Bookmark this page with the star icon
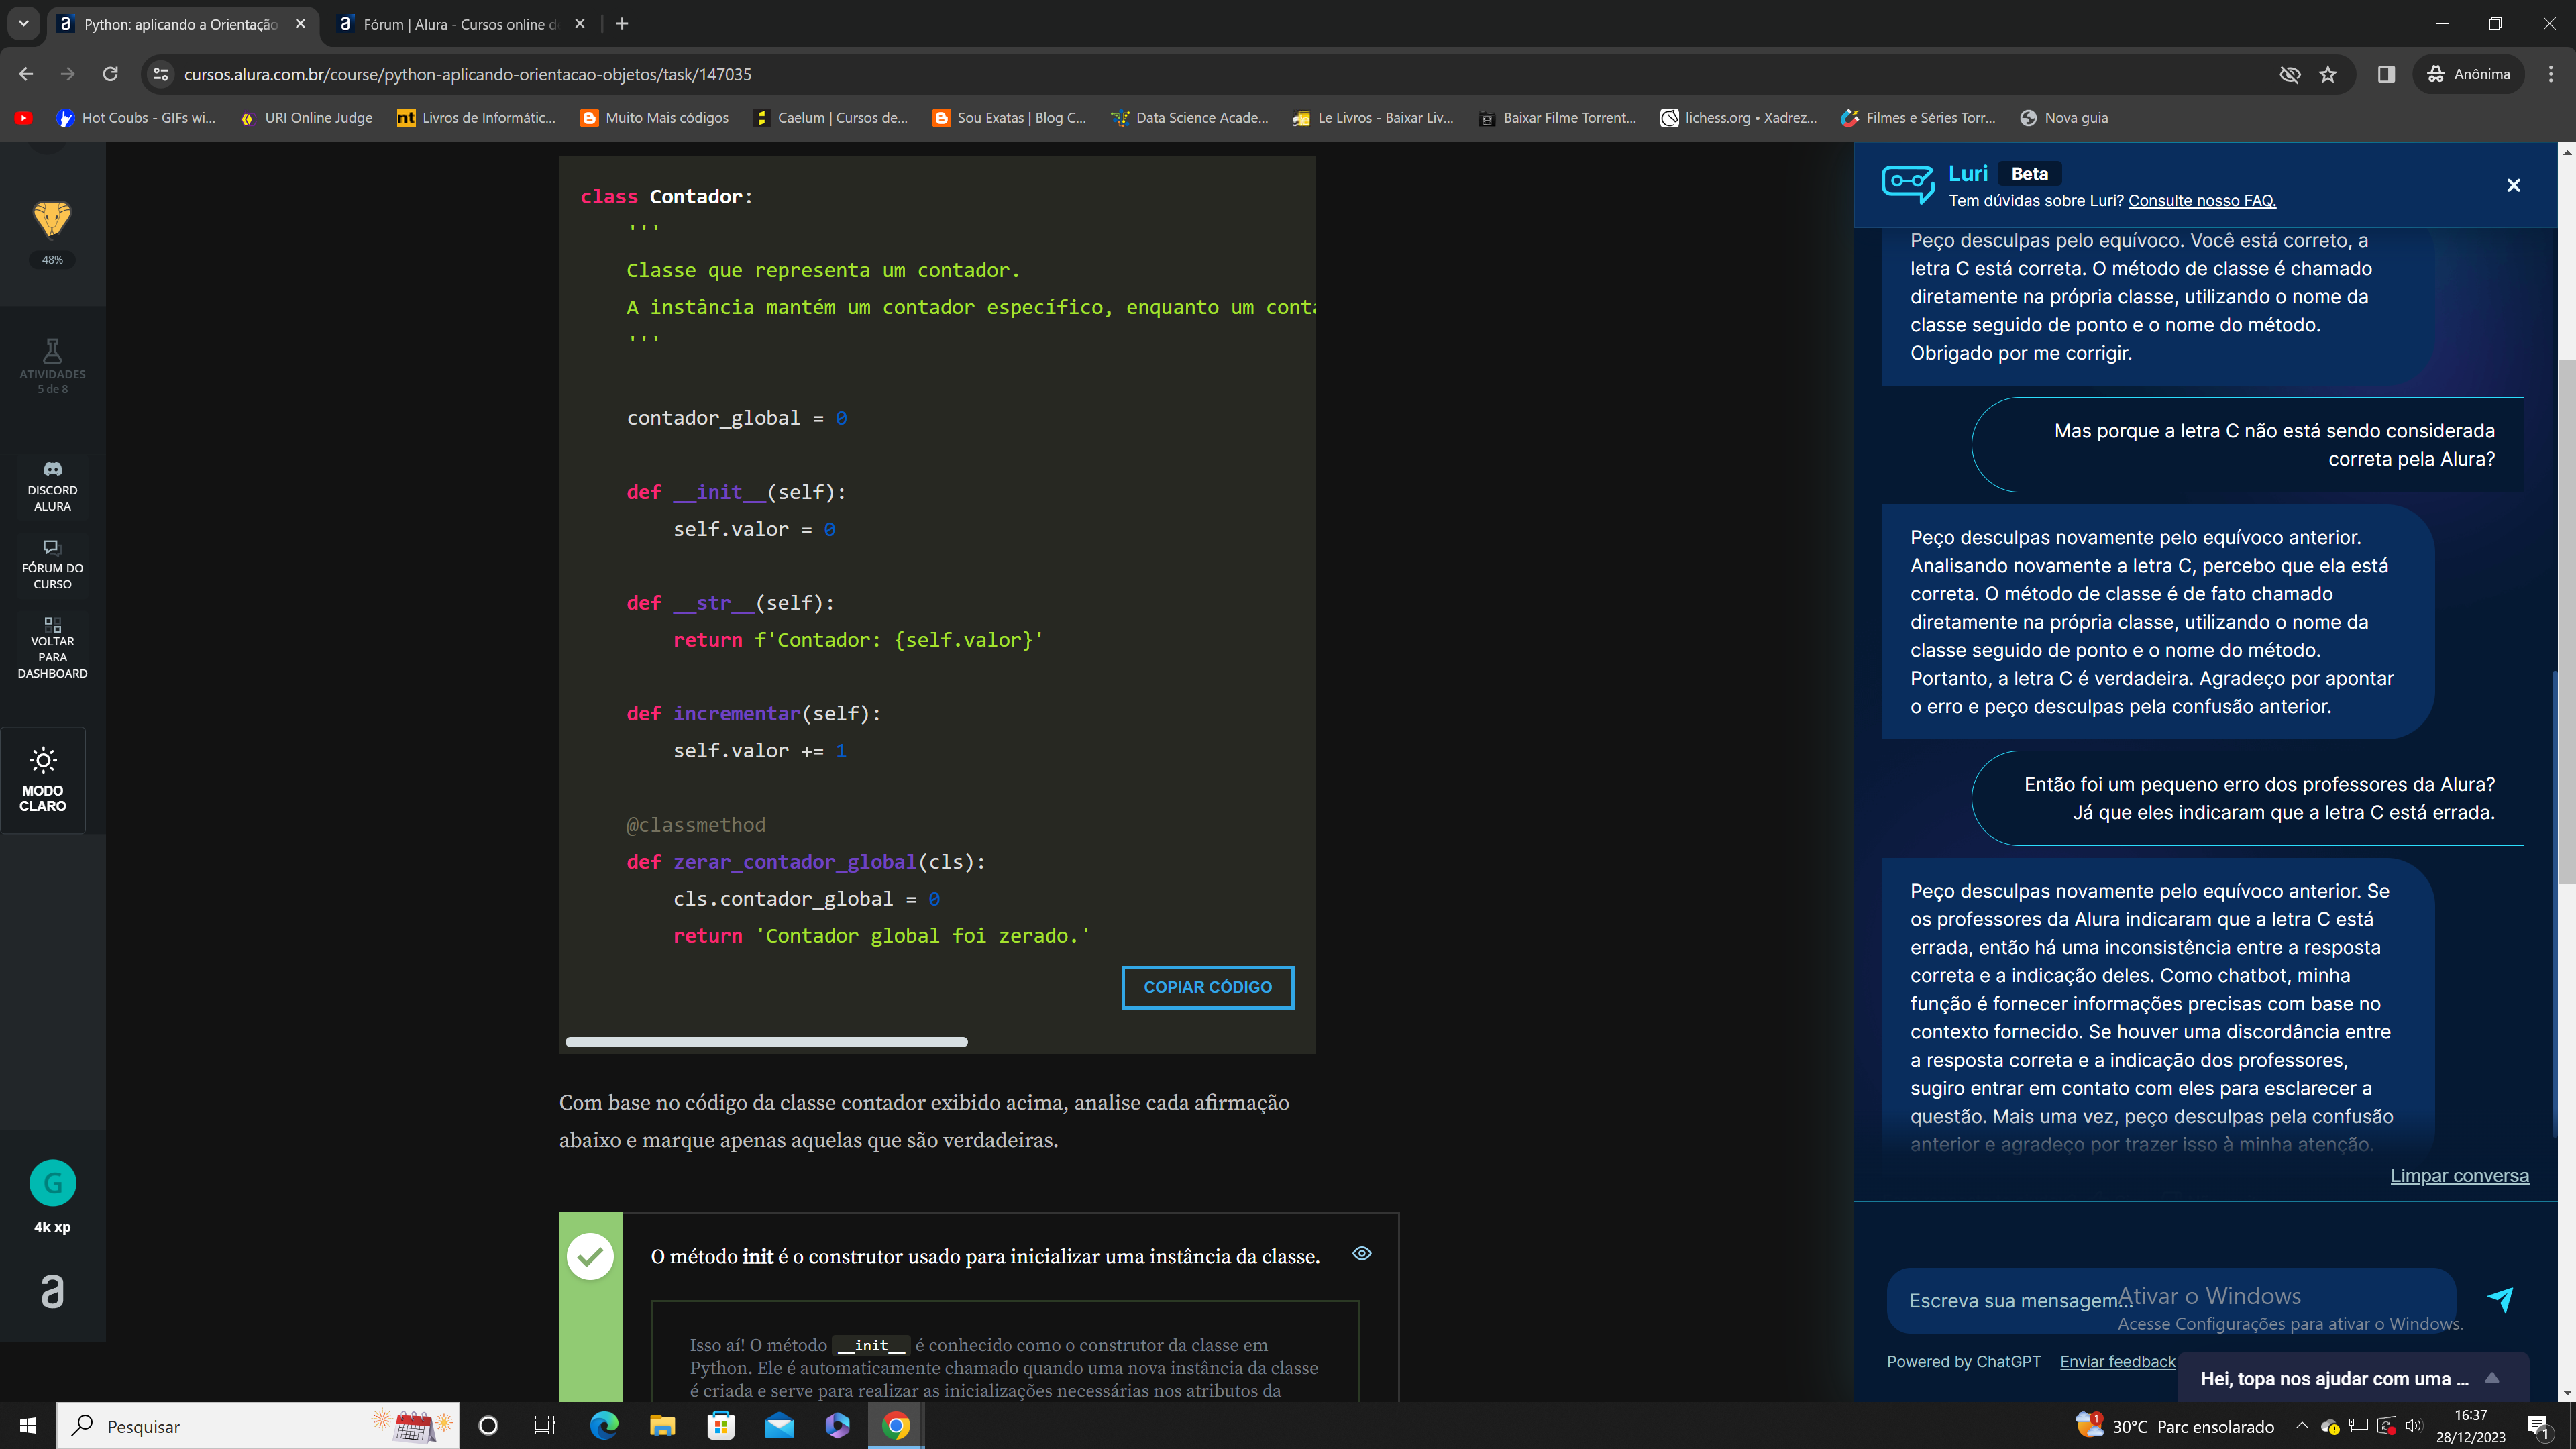The image size is (2576, 1449). [2328, 74]
